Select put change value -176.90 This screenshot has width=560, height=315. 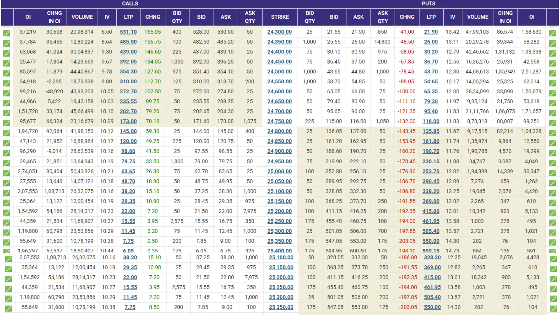407,171
